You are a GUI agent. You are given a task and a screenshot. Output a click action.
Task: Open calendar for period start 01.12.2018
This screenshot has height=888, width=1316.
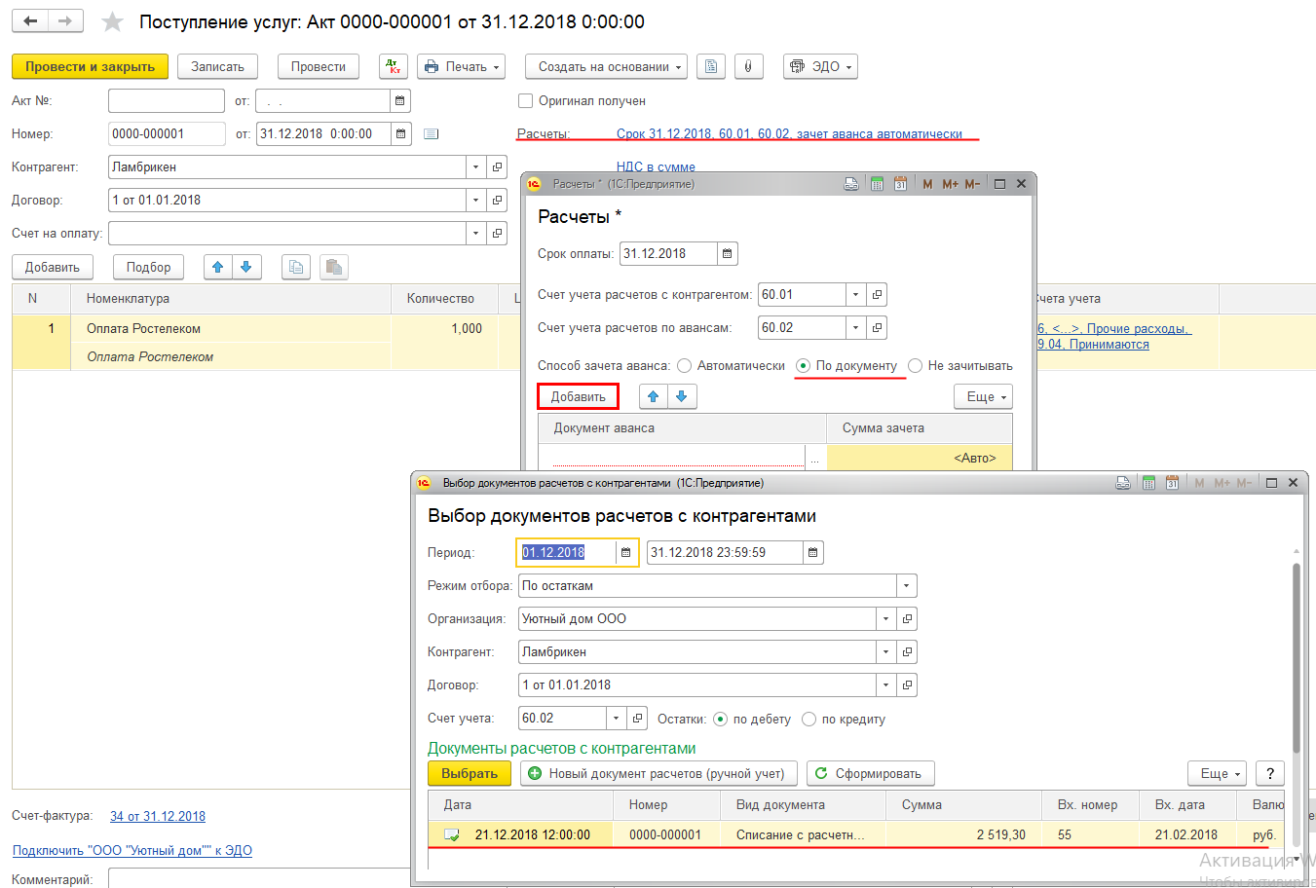(625, 552)
